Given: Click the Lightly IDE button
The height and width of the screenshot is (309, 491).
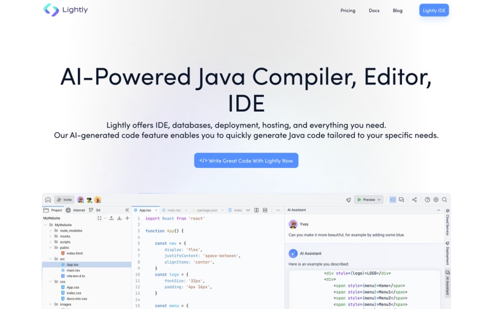Looking at the screenshot, I should (434, 10).
